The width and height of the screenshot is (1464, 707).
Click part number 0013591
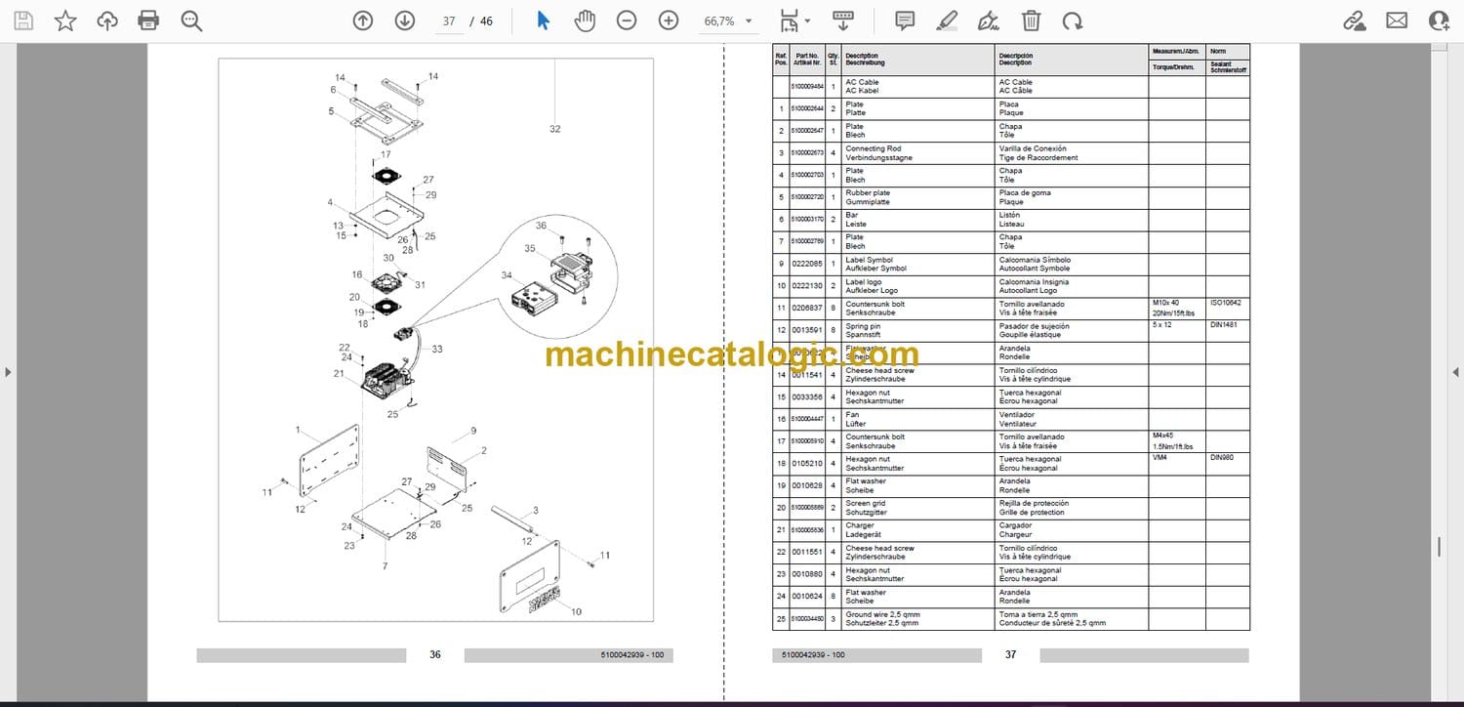(x=806, y=330)
